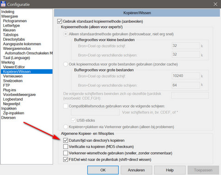Enable Verkenner-wismethode gebruiken option
221x175 pixels.
66,153
